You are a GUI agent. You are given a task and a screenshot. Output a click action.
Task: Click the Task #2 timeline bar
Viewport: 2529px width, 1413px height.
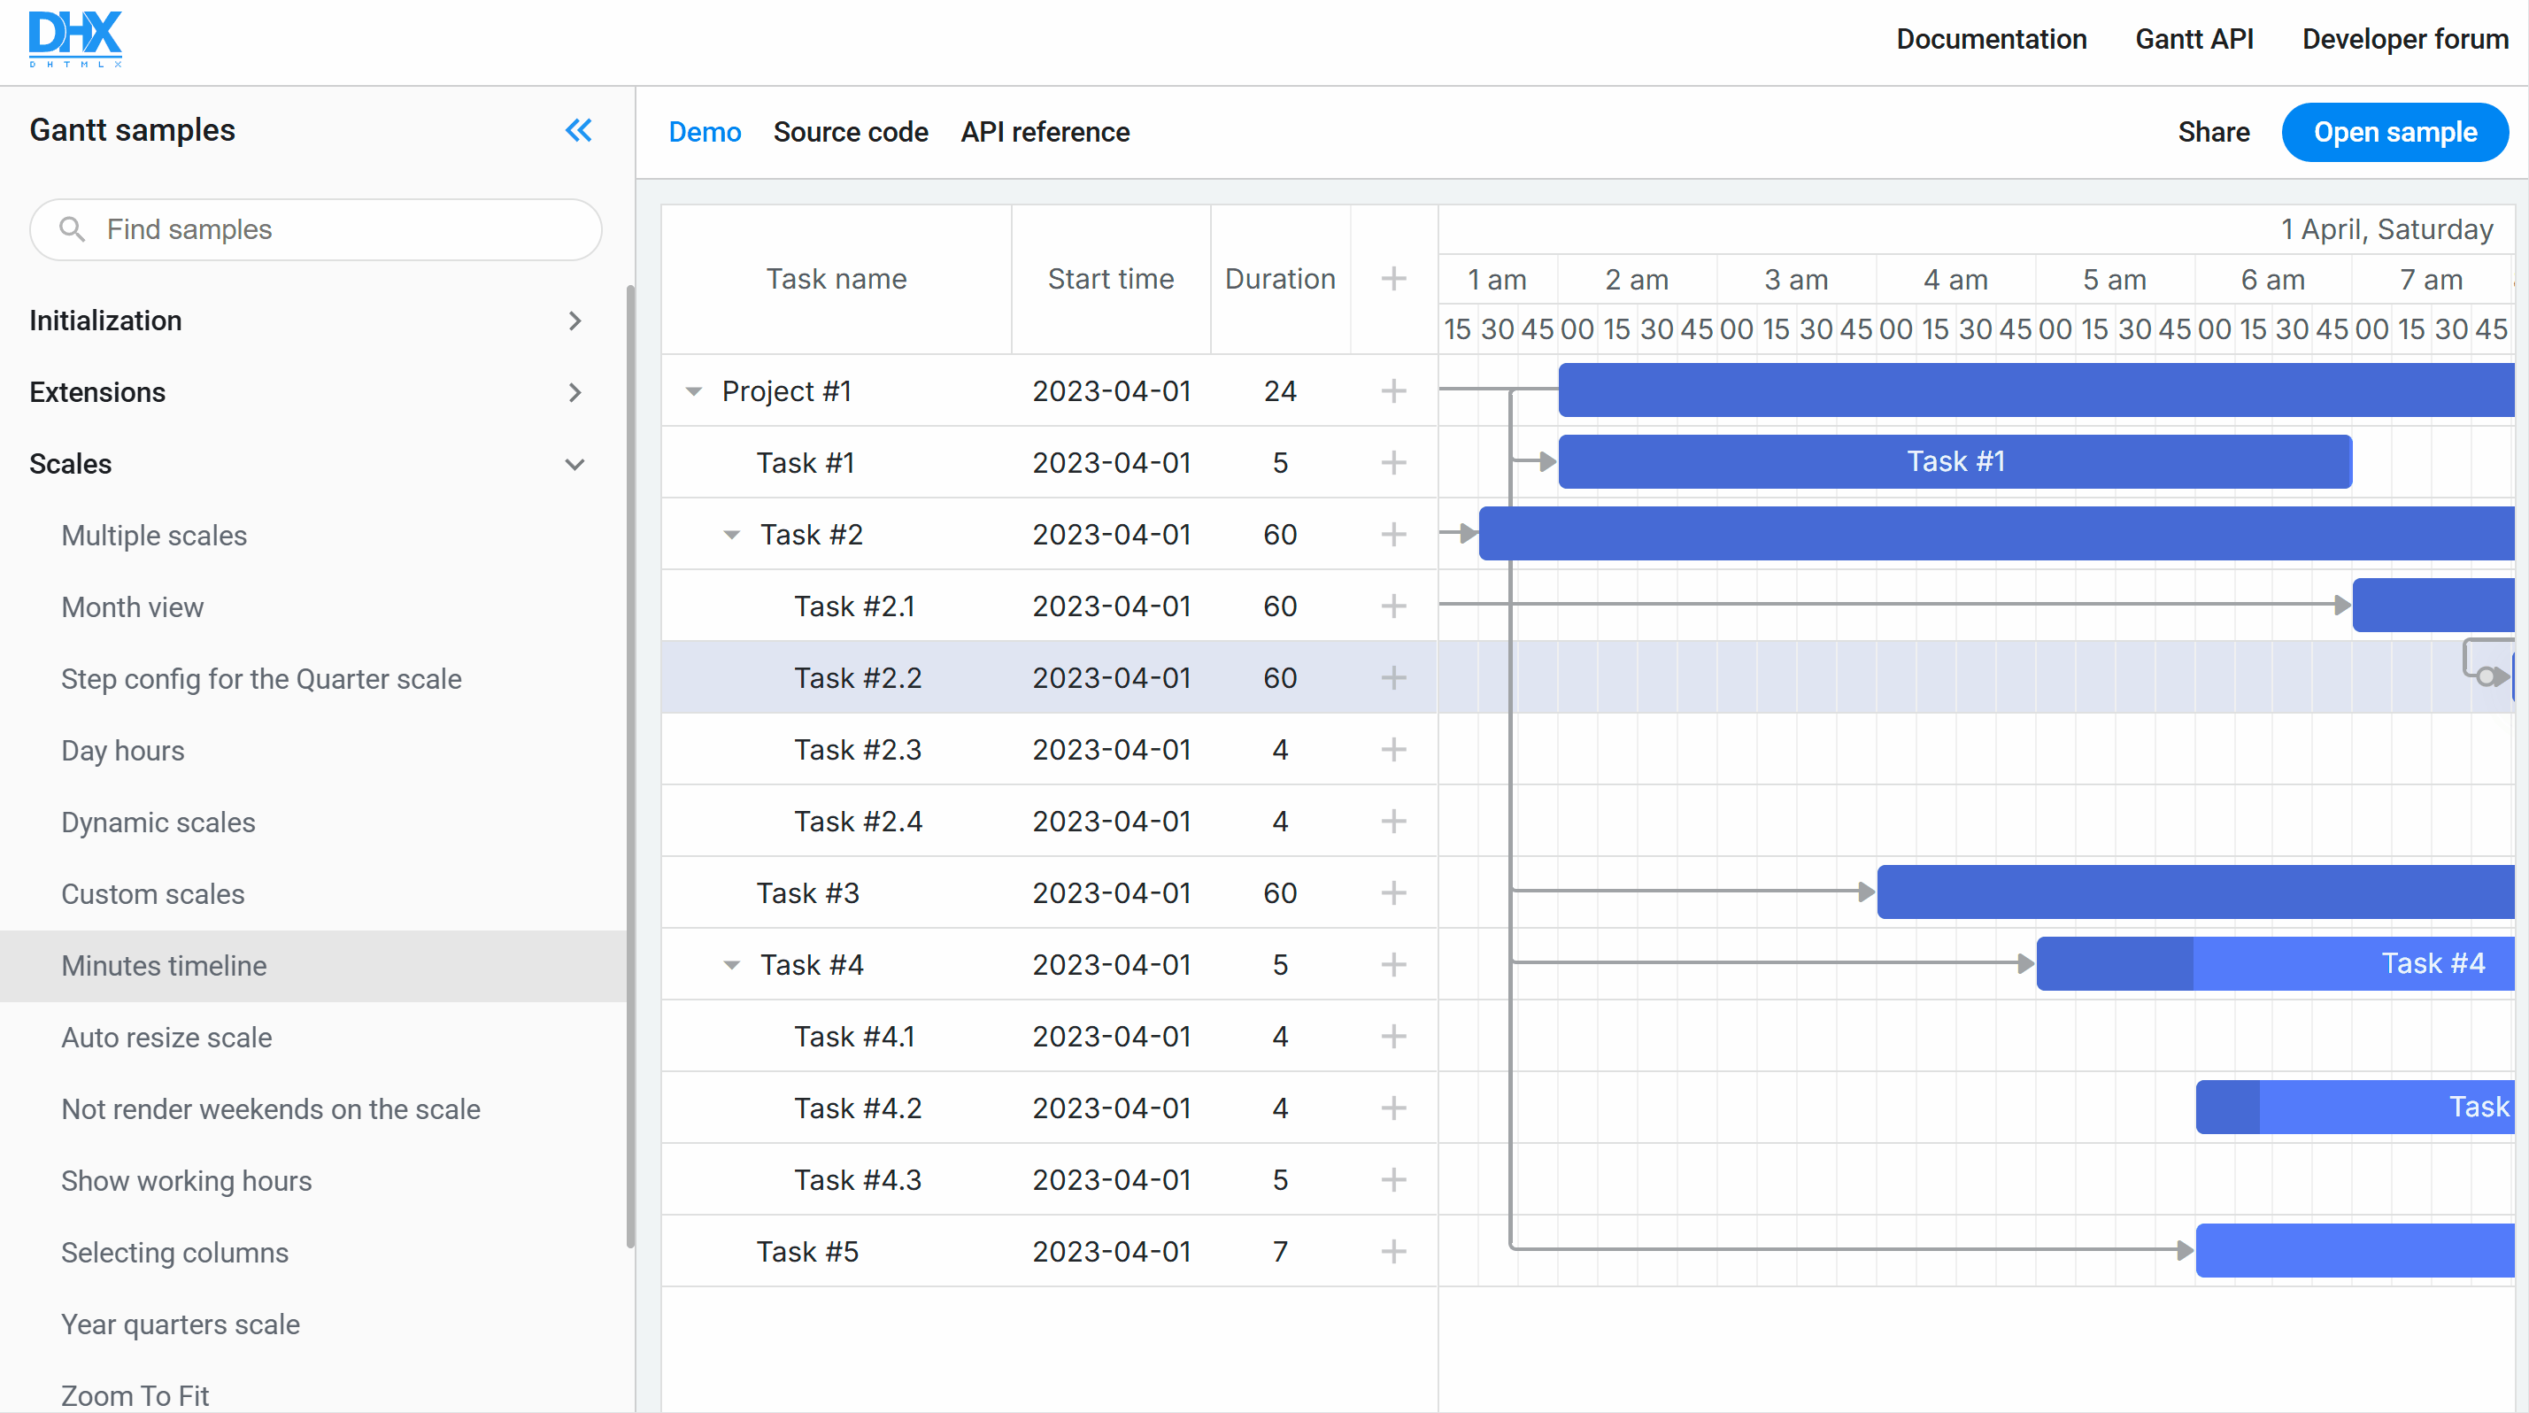(x=1997, y=533)
